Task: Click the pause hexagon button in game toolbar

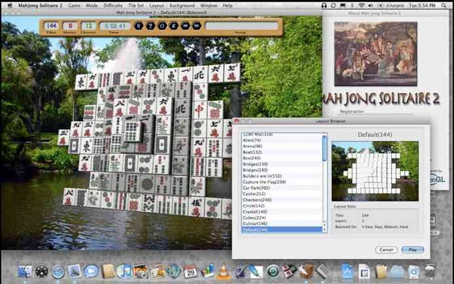Action: [x=138, y=26]
